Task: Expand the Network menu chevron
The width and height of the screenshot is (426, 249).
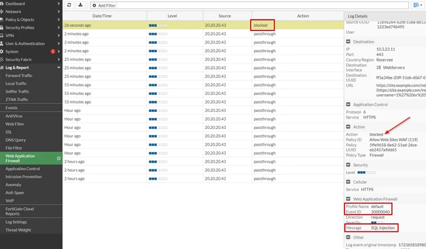Action: coord(59,11)
